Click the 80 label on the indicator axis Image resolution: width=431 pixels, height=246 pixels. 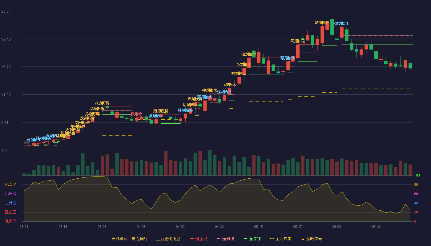pyautogui.click(x=416, y=185)
